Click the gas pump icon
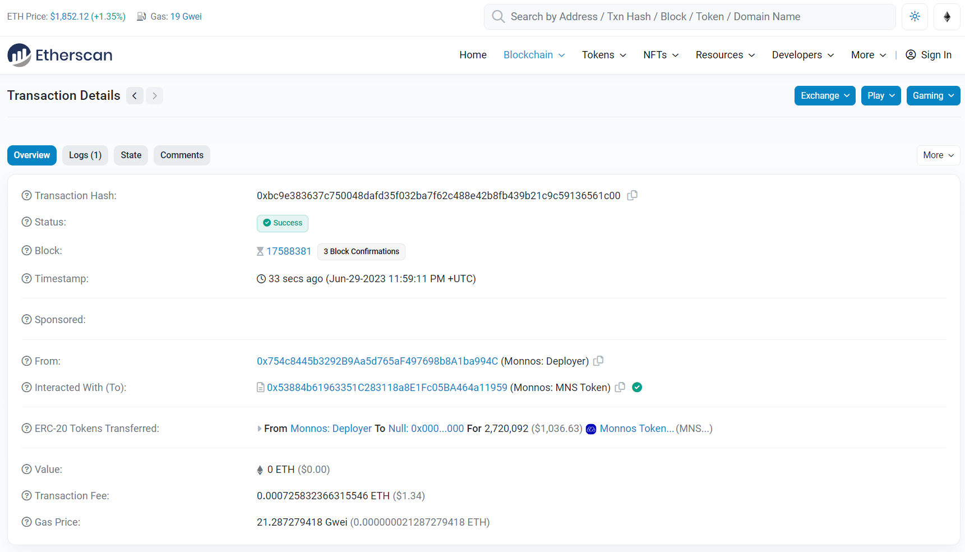 pyautogui.click(x=142, y=17)
